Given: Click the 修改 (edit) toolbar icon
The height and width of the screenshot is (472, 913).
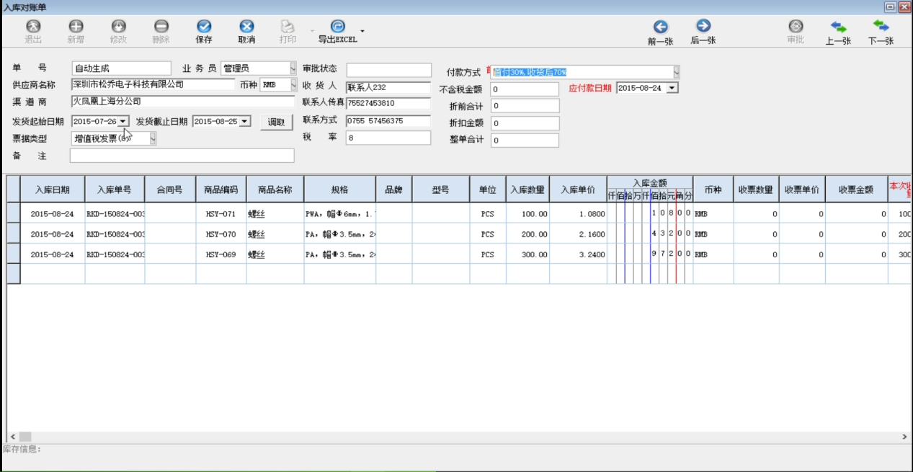Looking at the screenshot, I should (118, 27).
